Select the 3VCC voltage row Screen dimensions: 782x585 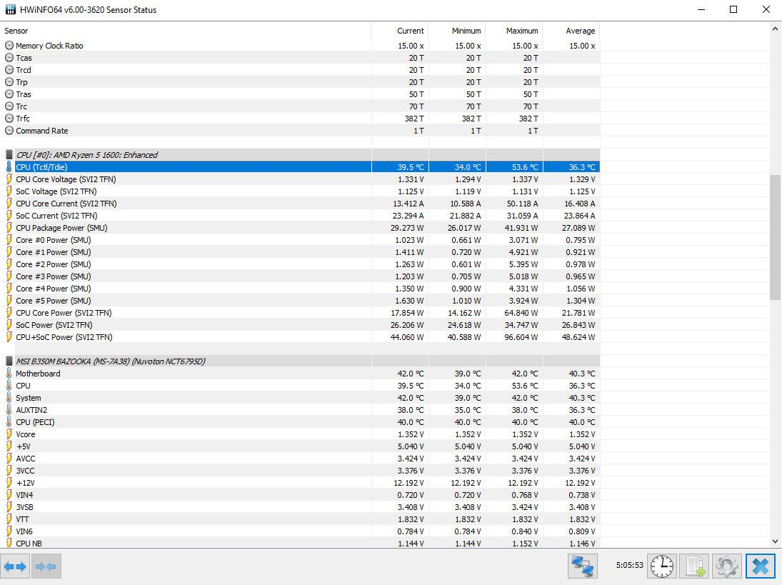(300, 471)
